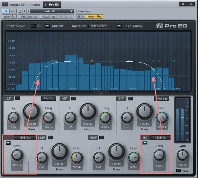Image resolution: width=198 pixels, height=178 pixels.
Task: Click the HMF Q knob
Action: click(x=99, y=158)
